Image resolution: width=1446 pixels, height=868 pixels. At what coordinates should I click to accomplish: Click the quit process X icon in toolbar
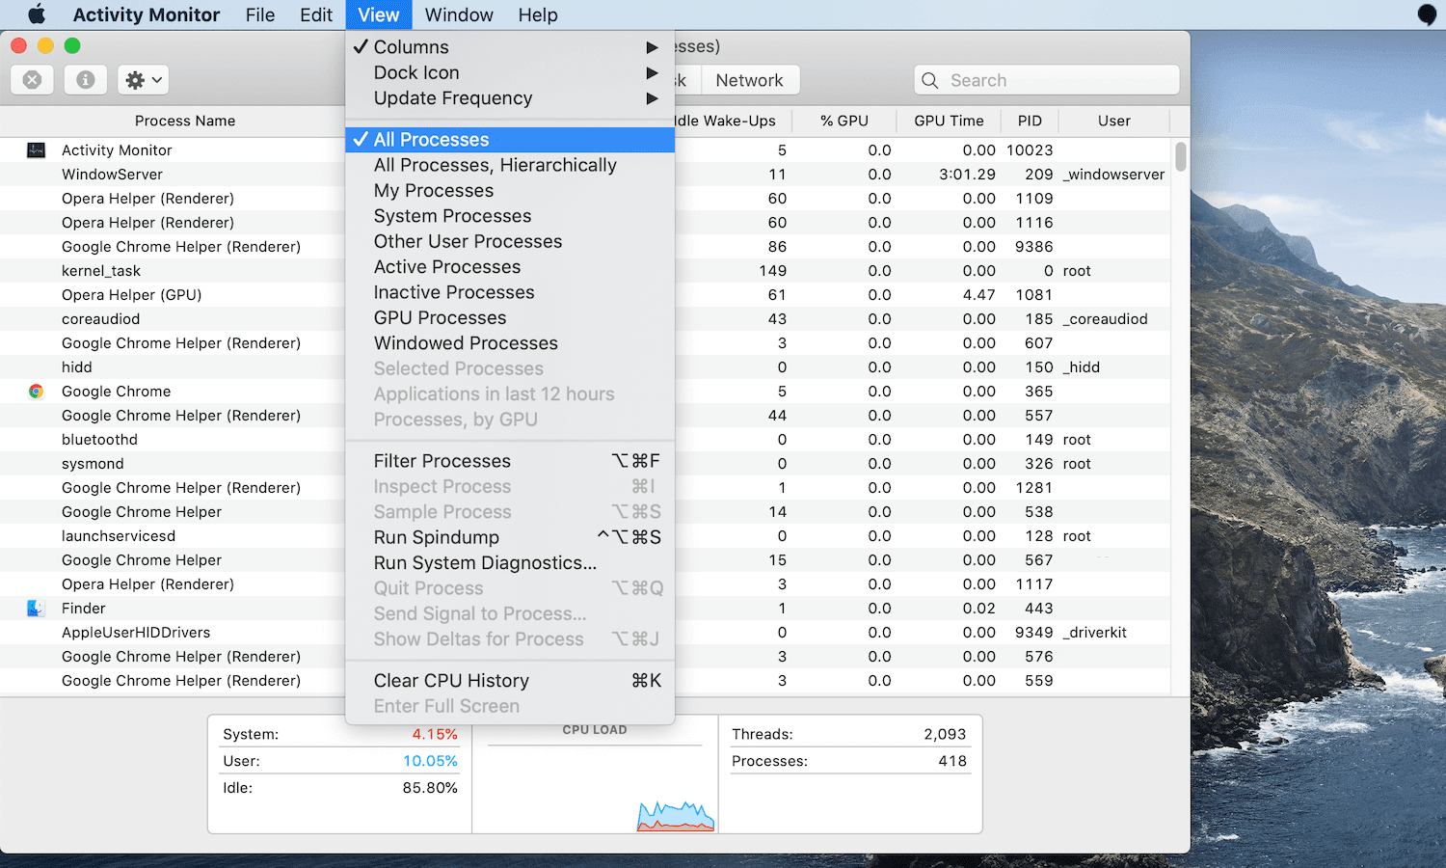(32, 80)
